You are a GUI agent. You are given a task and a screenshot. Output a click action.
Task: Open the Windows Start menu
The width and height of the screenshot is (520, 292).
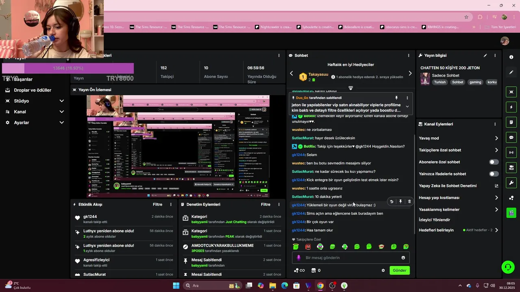(176, 286)
